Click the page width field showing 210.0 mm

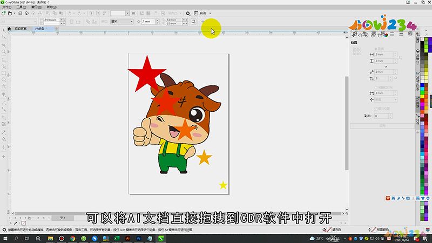tap(52, 20)
